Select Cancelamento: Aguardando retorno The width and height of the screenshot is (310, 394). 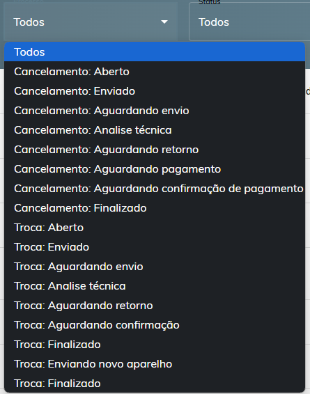[155, 150]
